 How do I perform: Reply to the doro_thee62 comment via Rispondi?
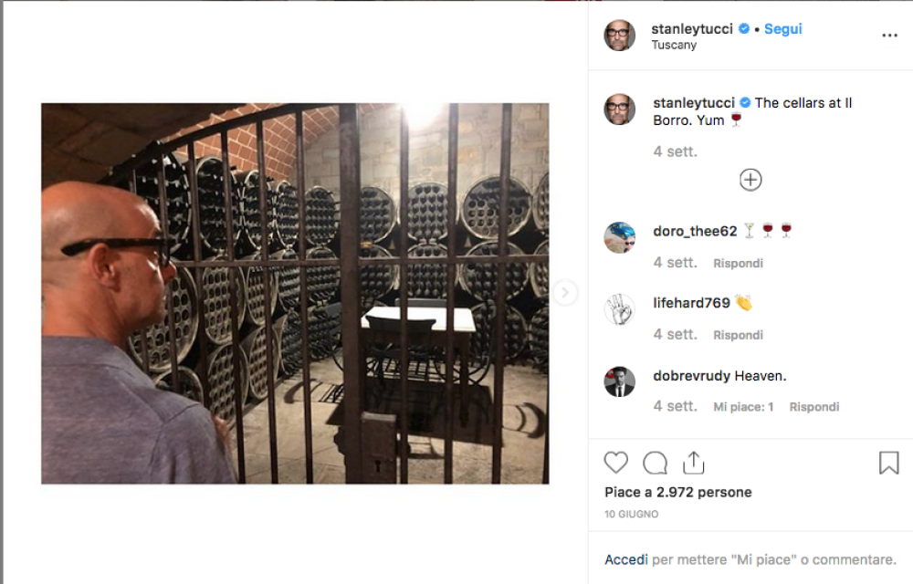pos(738,264)
